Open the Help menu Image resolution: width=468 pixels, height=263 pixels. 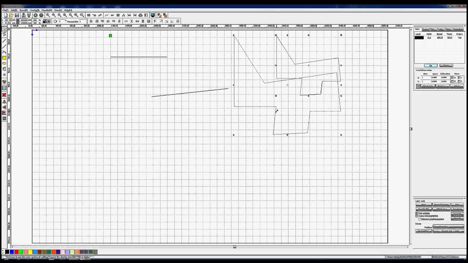[68, 10]
